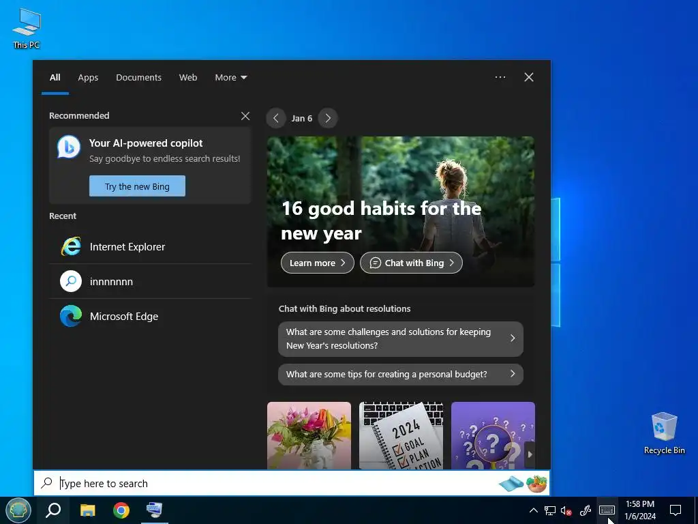
Task: Show hidden icons in the system tray
Action: [x=533, y=510]
